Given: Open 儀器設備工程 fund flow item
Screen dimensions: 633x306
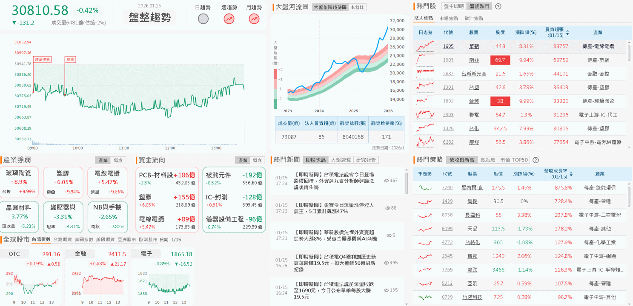Looking at the screenshot, I should [234, 222].
